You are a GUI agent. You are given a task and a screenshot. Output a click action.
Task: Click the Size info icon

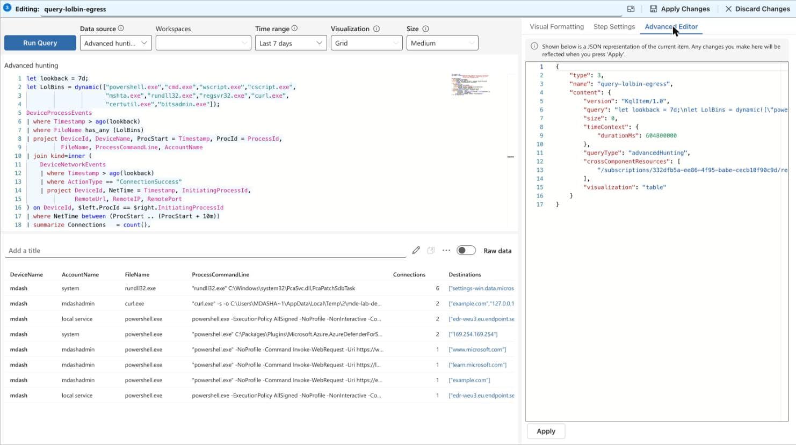[425, 28]
